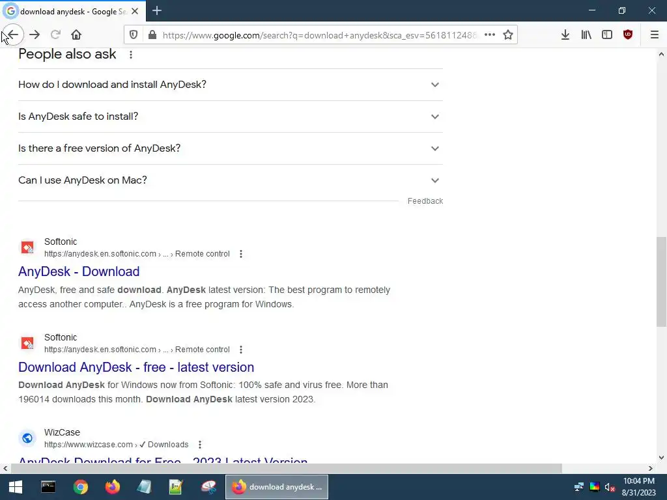Reload the page with the refresh icon
This screenshot has height=500, width=667.
[x=55, y=35]
